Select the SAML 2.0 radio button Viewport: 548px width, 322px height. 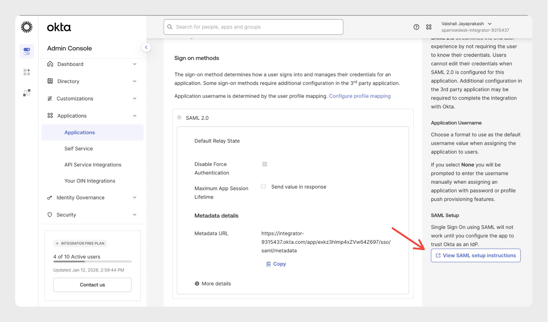pos(179,117)
